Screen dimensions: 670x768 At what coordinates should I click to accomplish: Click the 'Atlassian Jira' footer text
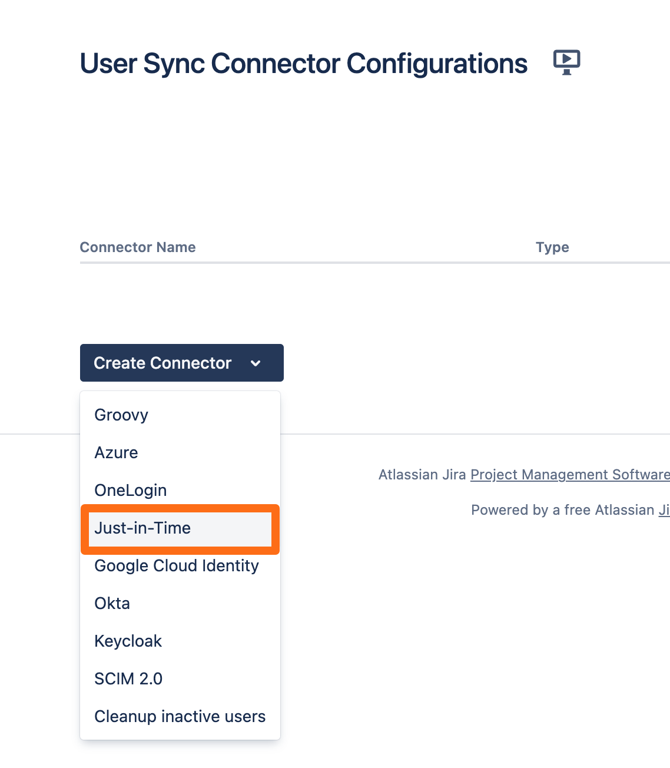click(422, 475)
